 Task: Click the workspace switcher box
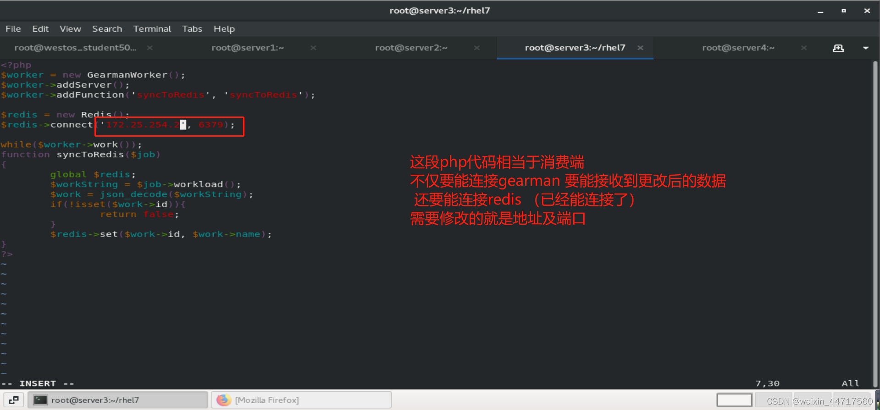pyautogui.click(x=734, y=400)
